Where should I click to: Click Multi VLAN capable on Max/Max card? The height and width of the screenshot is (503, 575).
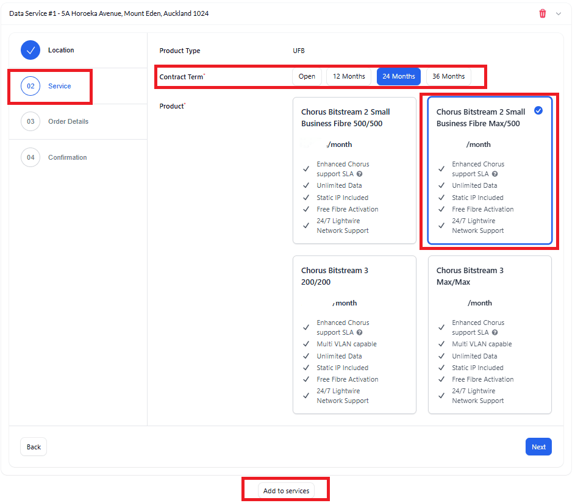482,344
